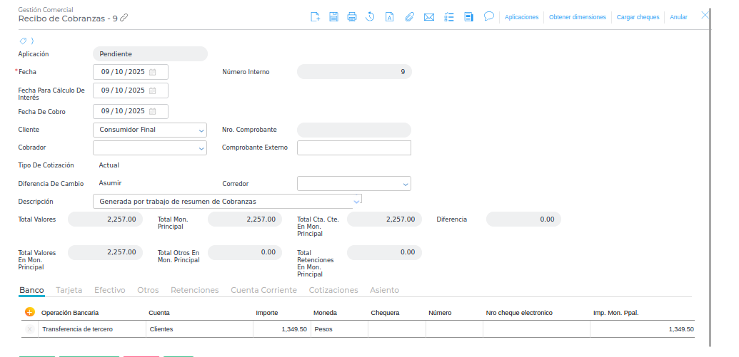The image size is (739, 357).
Task: Expand the Cliente dropdown
Action: pos(200,130)
